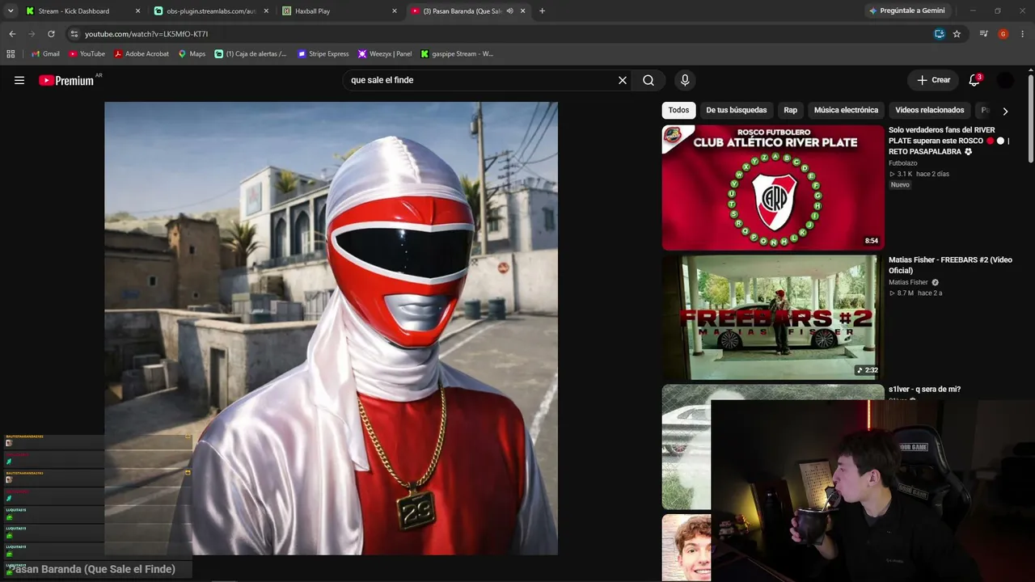Click the browser address bar URL
1035x582 pixels.
[x=146, y=34]
